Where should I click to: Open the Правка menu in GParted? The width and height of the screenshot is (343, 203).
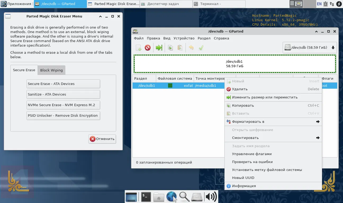tap(153, 38)
